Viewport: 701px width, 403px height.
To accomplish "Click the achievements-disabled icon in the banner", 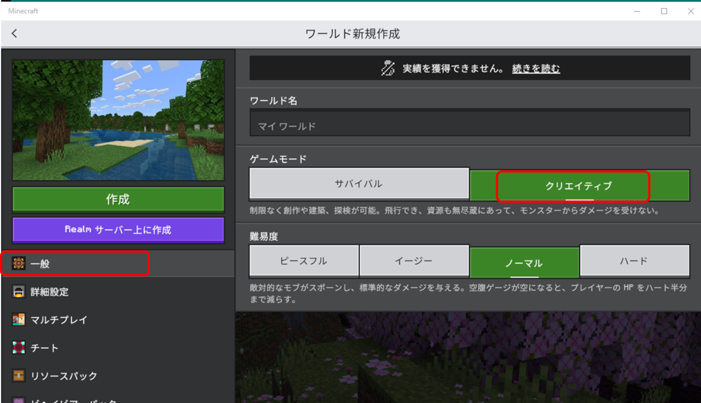I will 388,68.
